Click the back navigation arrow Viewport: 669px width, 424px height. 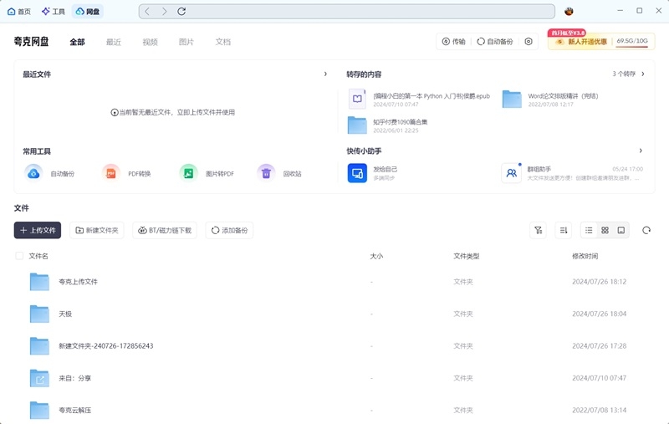tap(147, 12)
